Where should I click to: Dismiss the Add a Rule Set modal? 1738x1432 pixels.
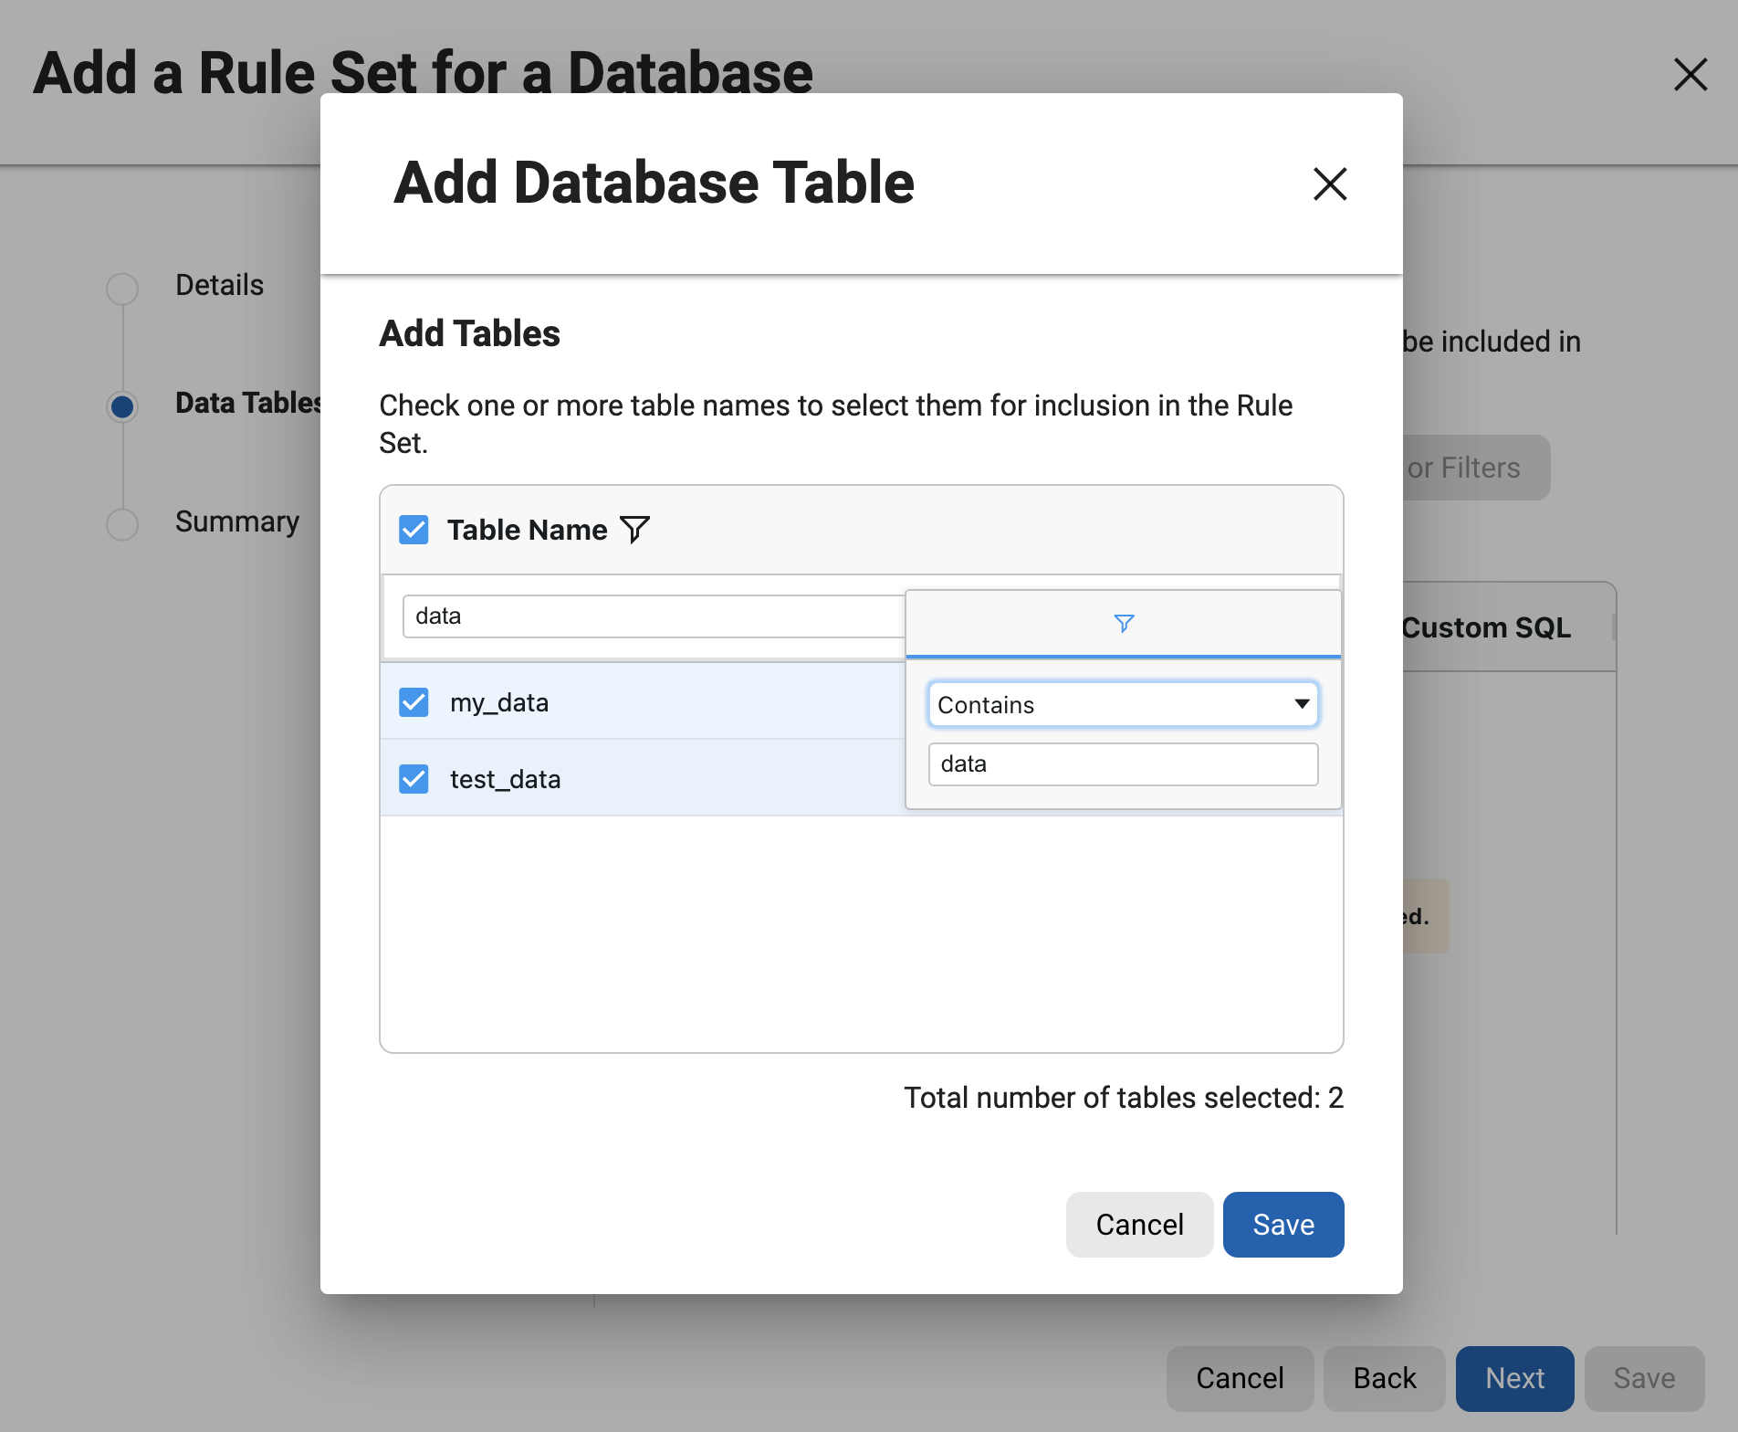click(1691, 75)
